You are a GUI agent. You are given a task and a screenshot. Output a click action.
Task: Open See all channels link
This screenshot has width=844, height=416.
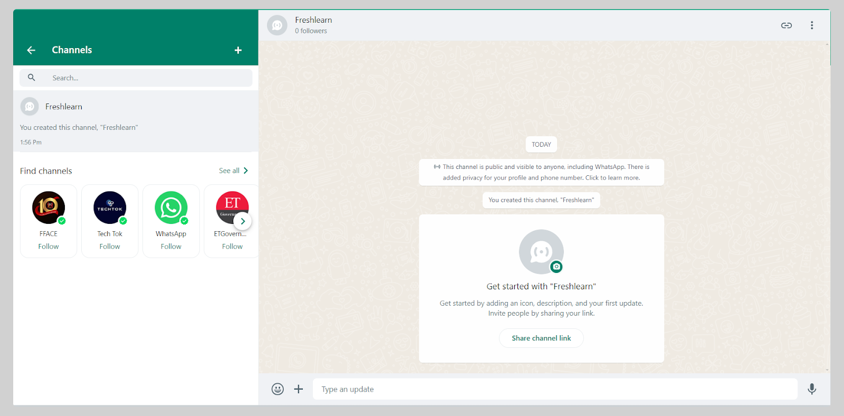coord(229,171)
